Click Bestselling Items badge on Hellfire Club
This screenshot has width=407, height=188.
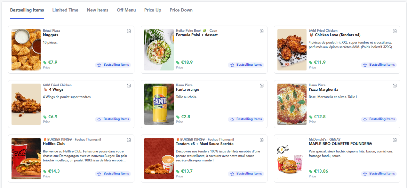tap(113, 174)
